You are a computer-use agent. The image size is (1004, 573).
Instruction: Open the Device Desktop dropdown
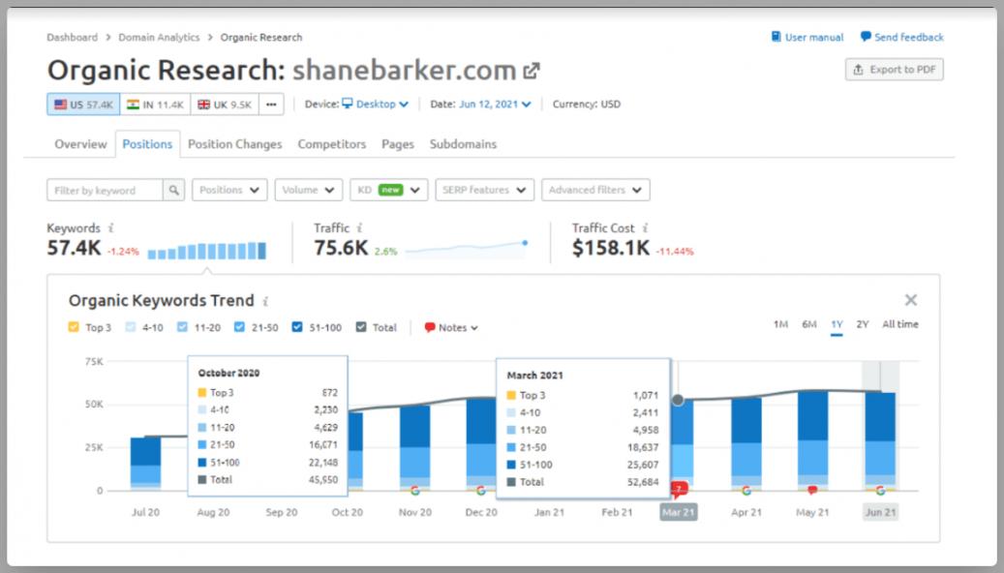376,104
